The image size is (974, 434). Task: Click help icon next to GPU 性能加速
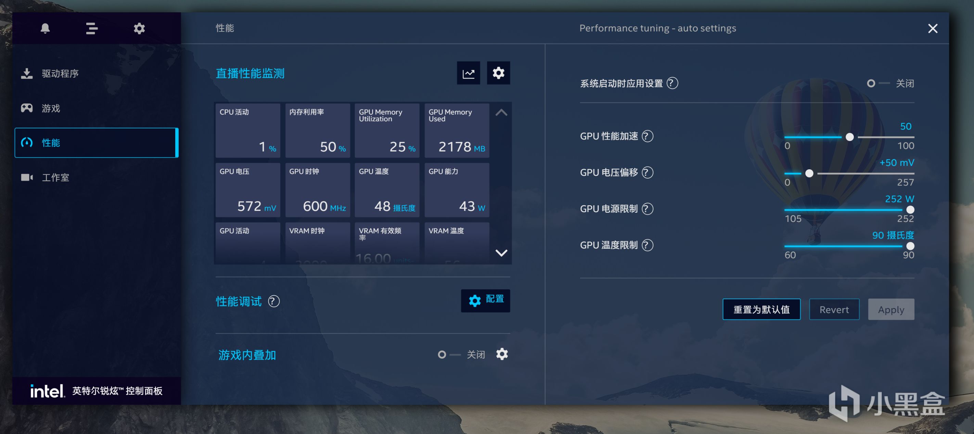(647, 136)
